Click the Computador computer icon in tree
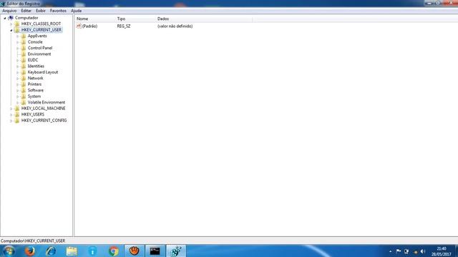 click(x=11, y=18)
